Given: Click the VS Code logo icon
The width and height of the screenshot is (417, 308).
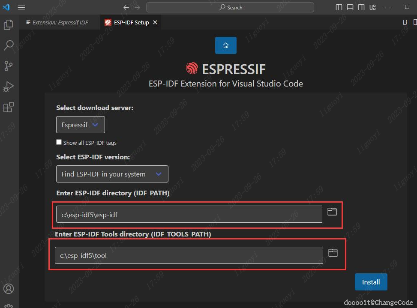Looking at the screenshot, I should click(6, 7).
